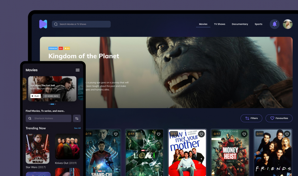298x176 pixels.
Task: Click the Trending Now heading
Action: coord(36,128)
